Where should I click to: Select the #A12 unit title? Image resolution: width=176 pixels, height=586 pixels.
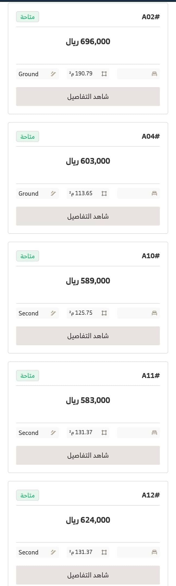point(151,495)
